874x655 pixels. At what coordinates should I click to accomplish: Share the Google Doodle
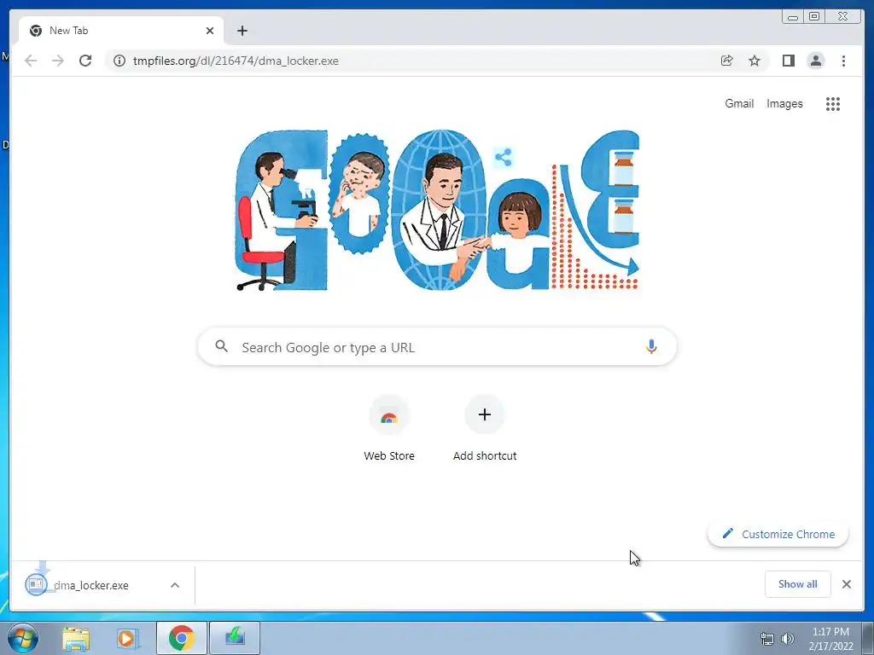[x=504, y=157]
